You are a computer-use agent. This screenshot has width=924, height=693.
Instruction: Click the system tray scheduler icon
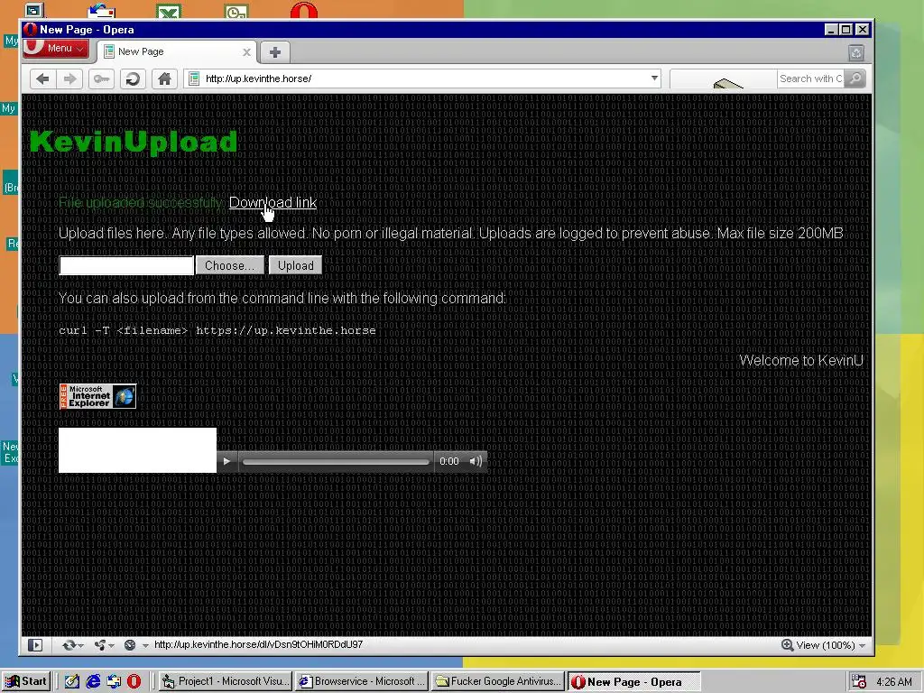click(859, 682)
